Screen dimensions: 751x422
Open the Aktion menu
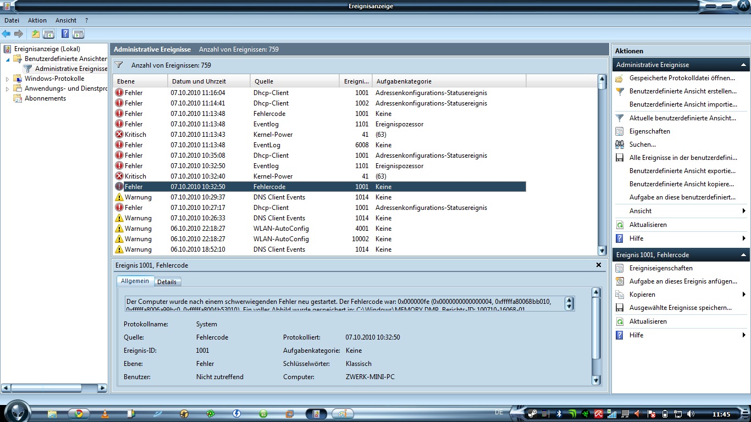coord(37,20)
